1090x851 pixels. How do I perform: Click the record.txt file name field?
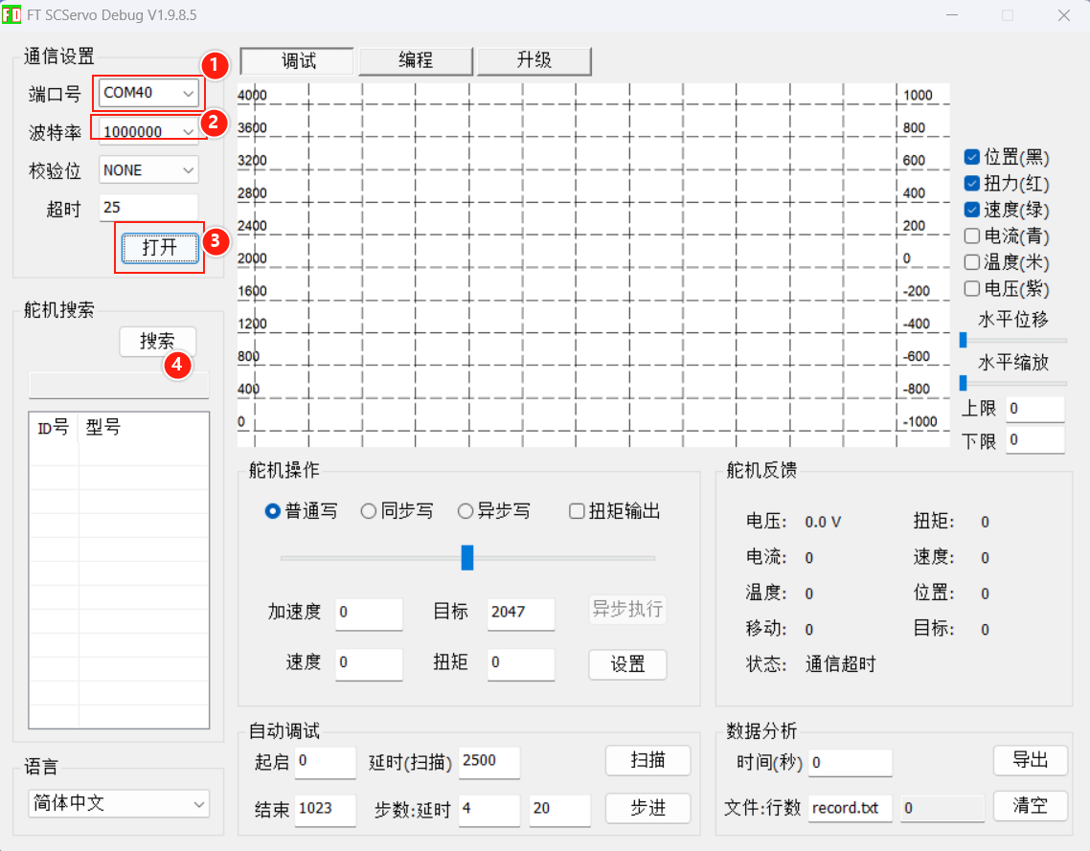point(851,809)
